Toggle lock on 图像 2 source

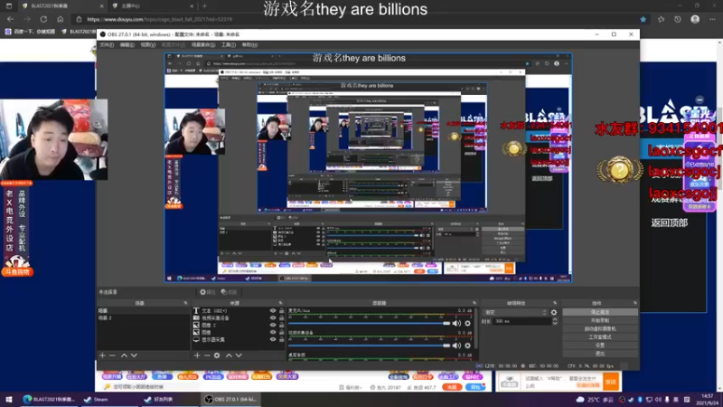[281, 325]
